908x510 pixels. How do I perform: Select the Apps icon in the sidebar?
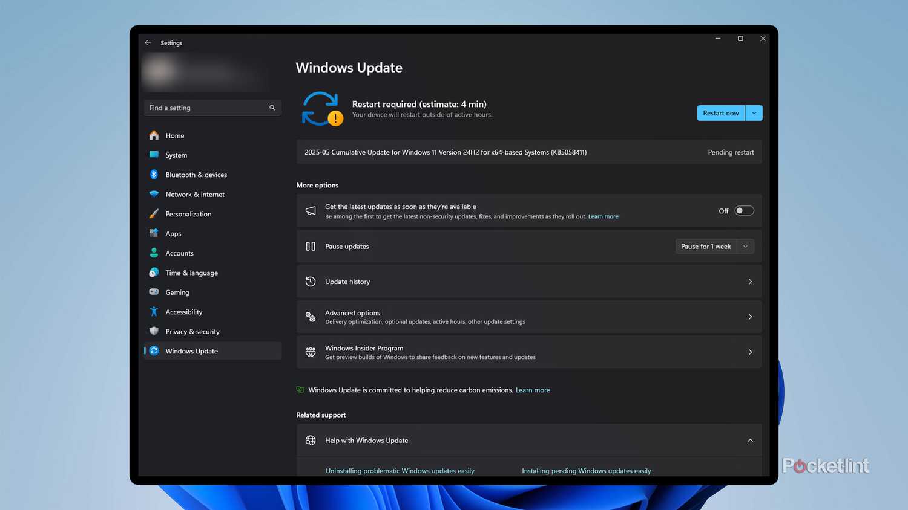tap(154, 233)
